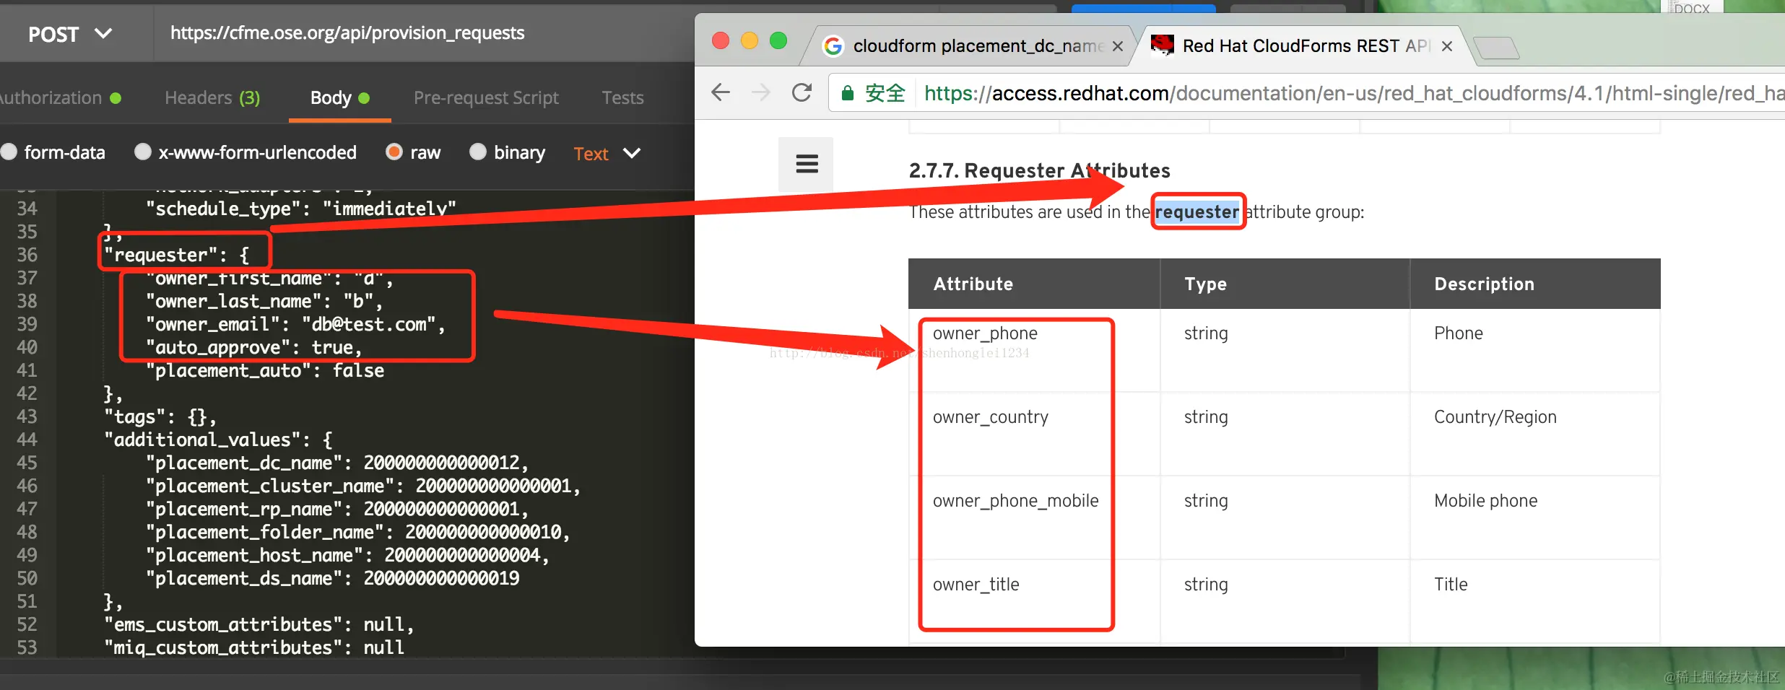Switch to the cloudform placement_dc_name tab
Screen dimensions: 1785x690
[x=978, y=46]
